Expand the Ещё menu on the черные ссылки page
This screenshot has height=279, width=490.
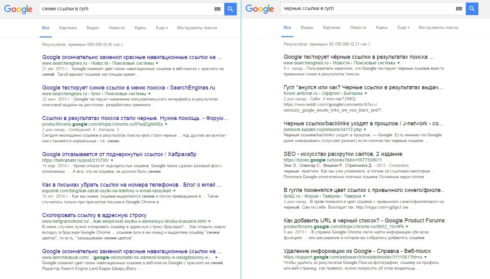point(404,28)
